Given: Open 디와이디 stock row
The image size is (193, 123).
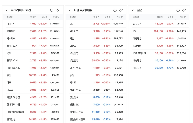Looking at the screenshot, I should point(33,24).
